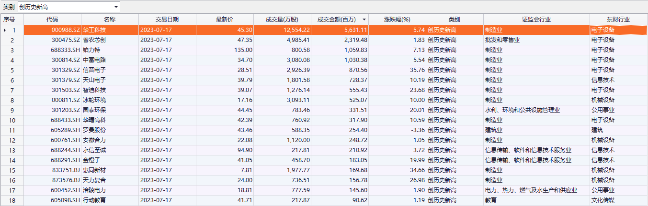Select the 行动教育 row
The image size is (648, 206).
94,200
